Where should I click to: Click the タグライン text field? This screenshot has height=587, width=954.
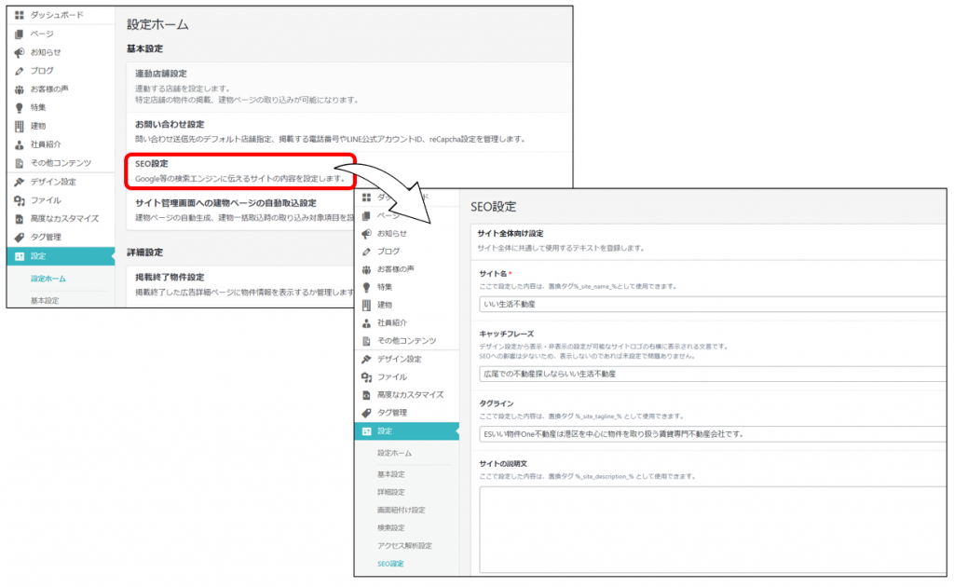[x=713, y=434]
